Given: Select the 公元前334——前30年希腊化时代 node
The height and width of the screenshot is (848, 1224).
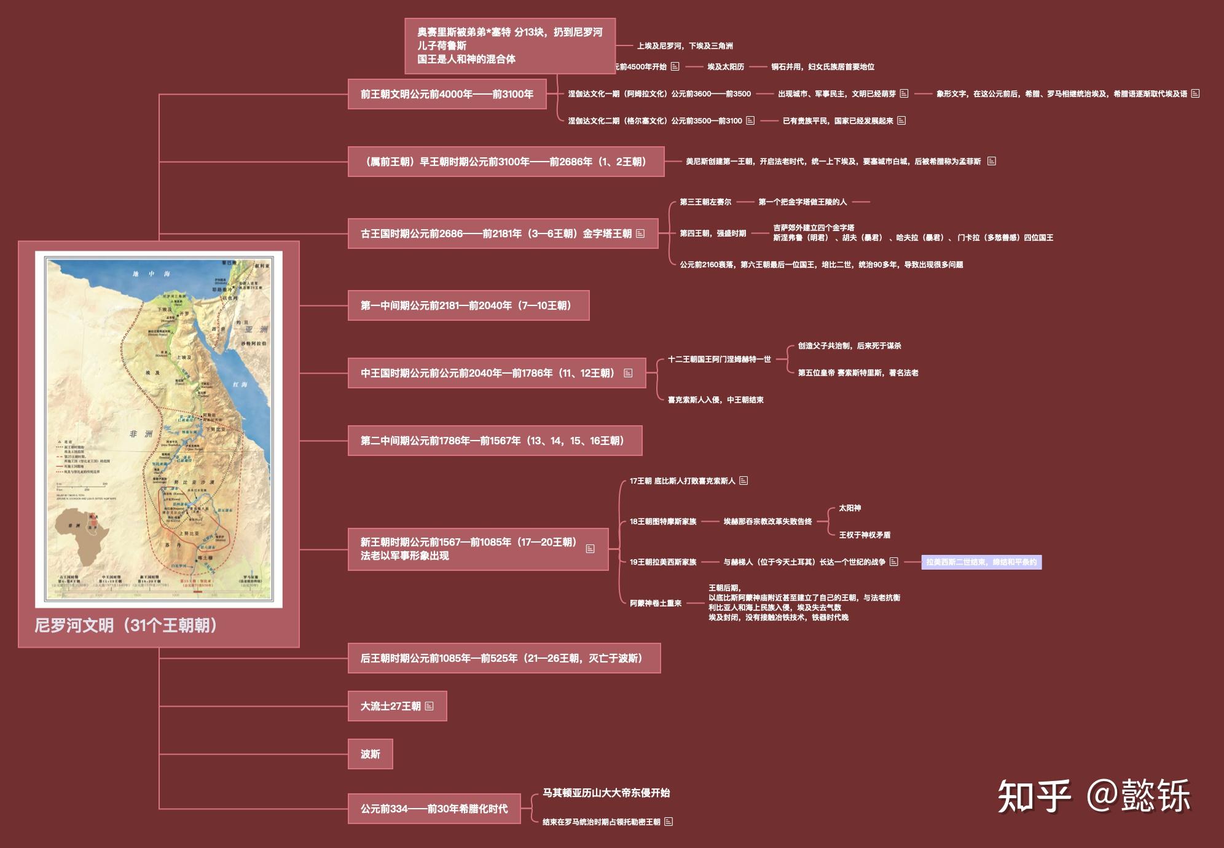Looking at the screenshot, I should coord(434,809).
